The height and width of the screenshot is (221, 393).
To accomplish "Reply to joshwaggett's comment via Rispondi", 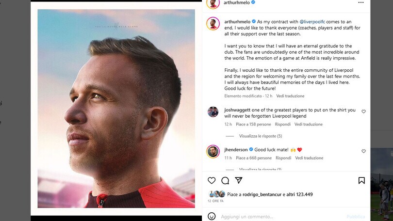I will click(x=283, y=124).
